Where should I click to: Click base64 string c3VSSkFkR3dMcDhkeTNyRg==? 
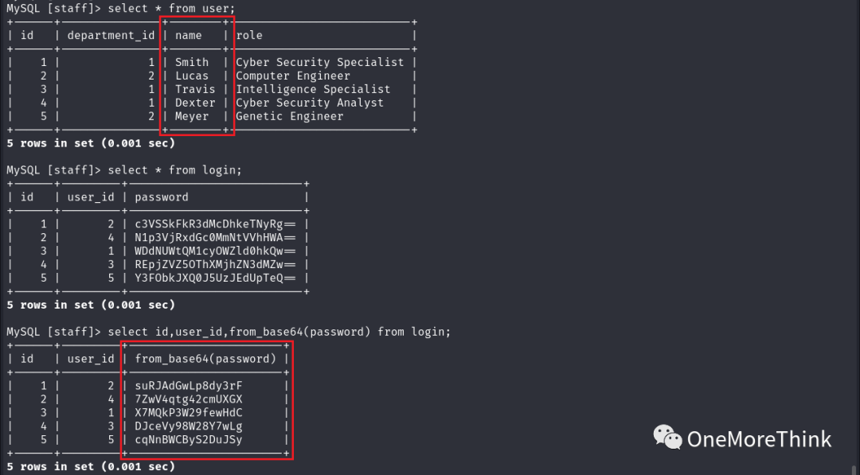click(x=216, y=224)
